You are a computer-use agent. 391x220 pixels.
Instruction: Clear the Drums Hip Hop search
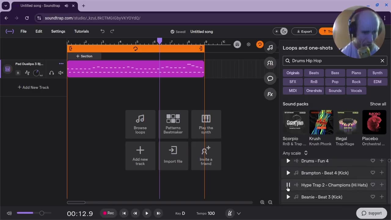coord(382,61)
